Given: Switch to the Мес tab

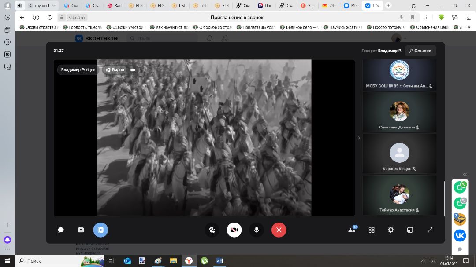Looking at the screenshot, I should point(351,5).
